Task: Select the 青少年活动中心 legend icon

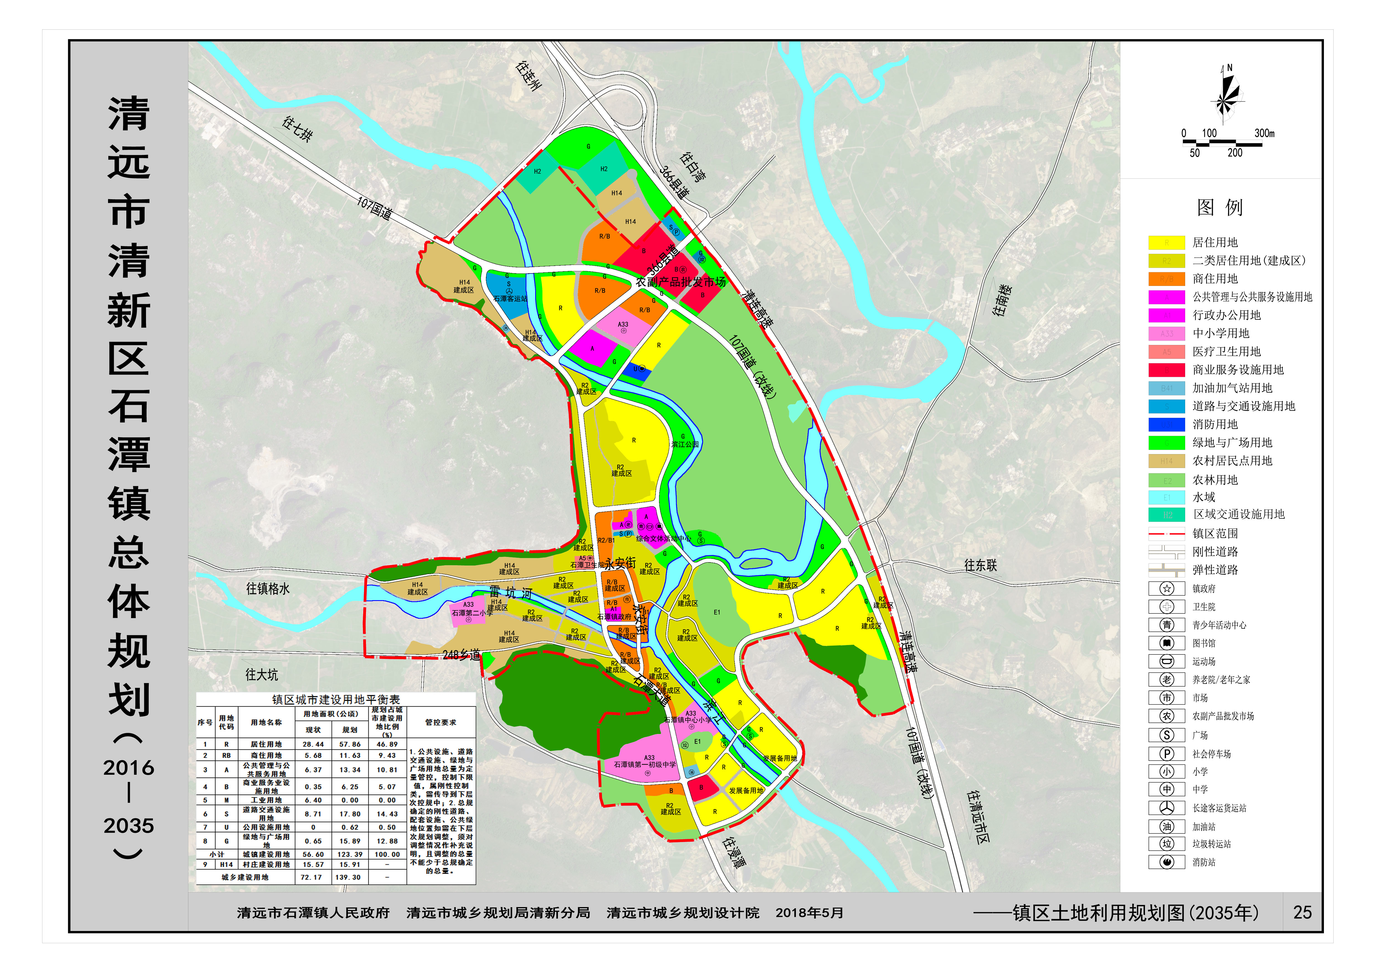Action: point(1166,625)
